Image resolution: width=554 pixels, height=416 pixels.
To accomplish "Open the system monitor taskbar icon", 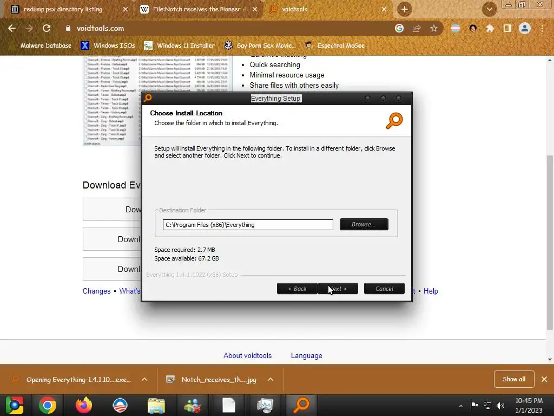I will click(x=265, y=405).
